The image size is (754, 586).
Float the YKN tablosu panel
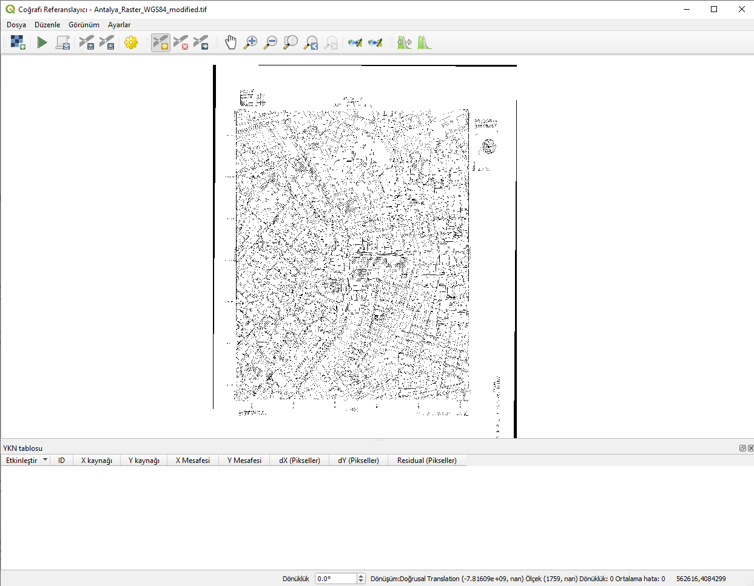(x=742, y=448)
